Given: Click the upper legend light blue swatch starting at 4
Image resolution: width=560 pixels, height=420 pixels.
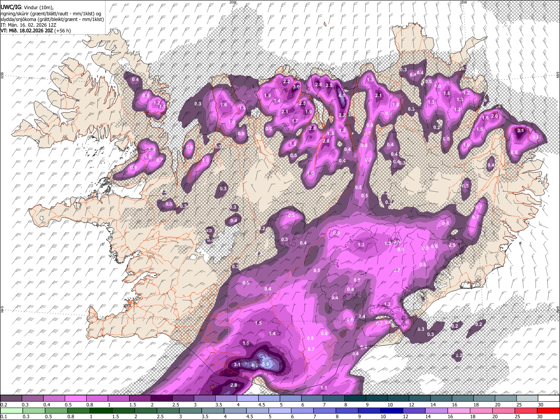Looking at the screenshot, I should 248,399.
